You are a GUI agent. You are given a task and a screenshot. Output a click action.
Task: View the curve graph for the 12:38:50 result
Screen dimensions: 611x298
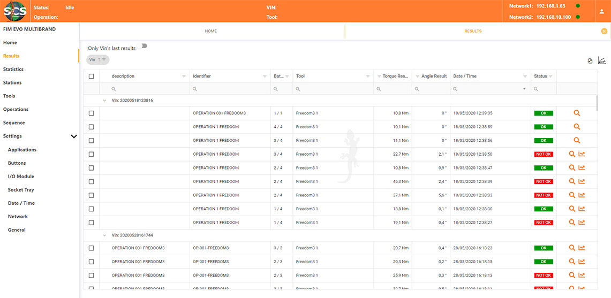(582, 154)
